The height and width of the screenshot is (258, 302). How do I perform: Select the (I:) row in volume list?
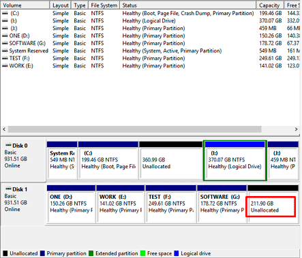(150, 21)
